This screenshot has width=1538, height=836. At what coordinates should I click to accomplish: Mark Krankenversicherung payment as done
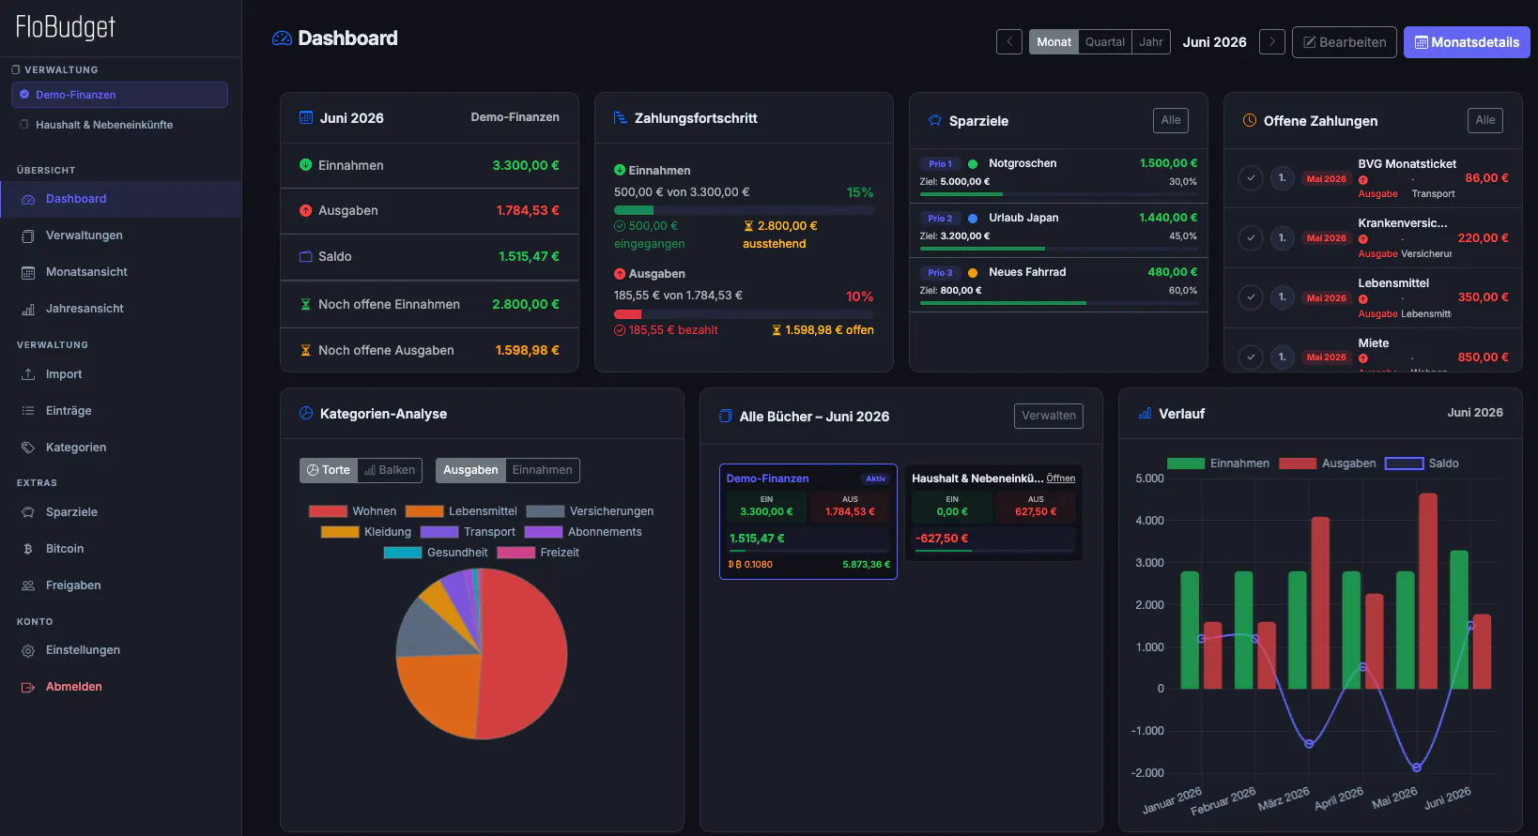(x=1251, y=238)
